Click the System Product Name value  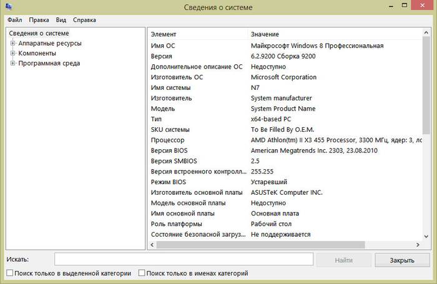pyautogui.click(x=283, y=109)
